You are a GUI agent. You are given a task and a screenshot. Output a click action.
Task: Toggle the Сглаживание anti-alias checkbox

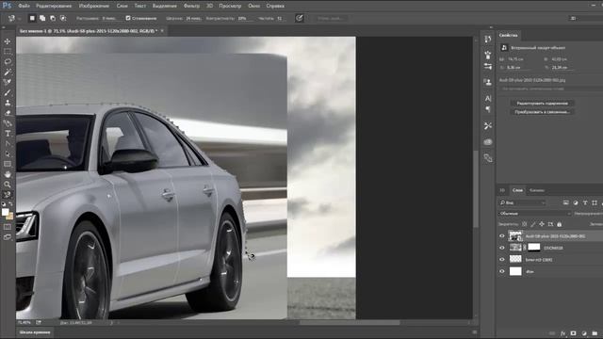(128, 18)
